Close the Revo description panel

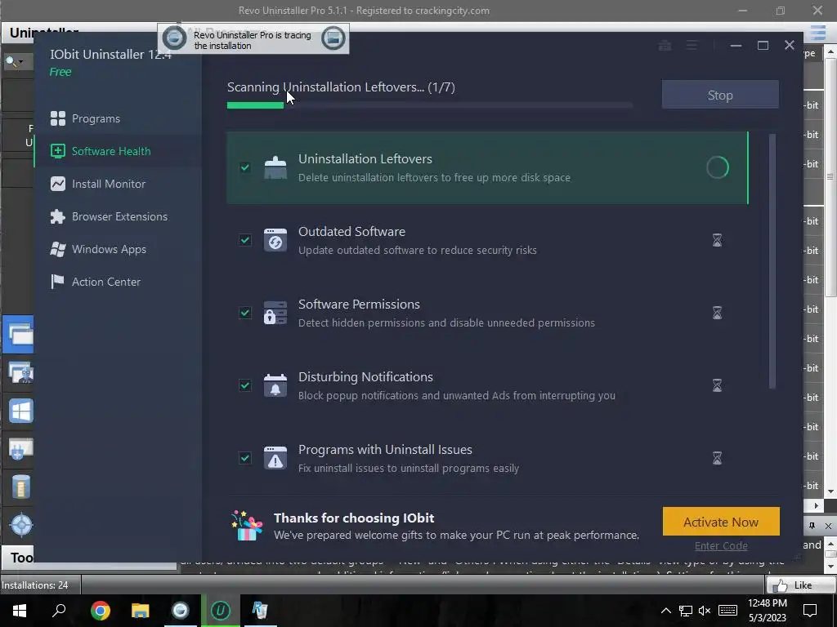pos(828,526)
